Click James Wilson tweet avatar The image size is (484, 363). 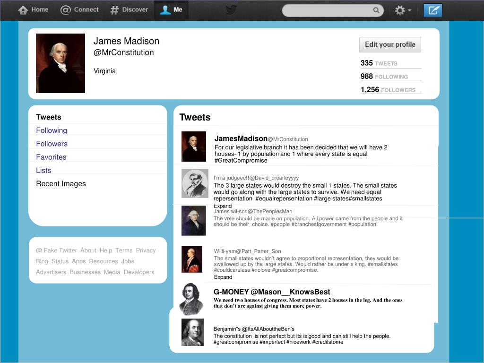pyautogui.click(x=193, y=221)
